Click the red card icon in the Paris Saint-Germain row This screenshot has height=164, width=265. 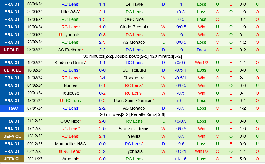pyautogui.click(x=62, y=101)
